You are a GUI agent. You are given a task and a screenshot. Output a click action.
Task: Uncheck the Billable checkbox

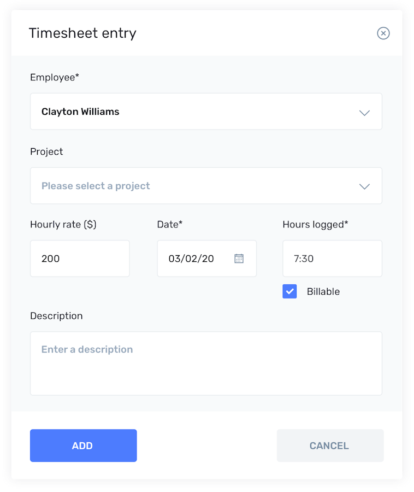click(x=289, y=291)
